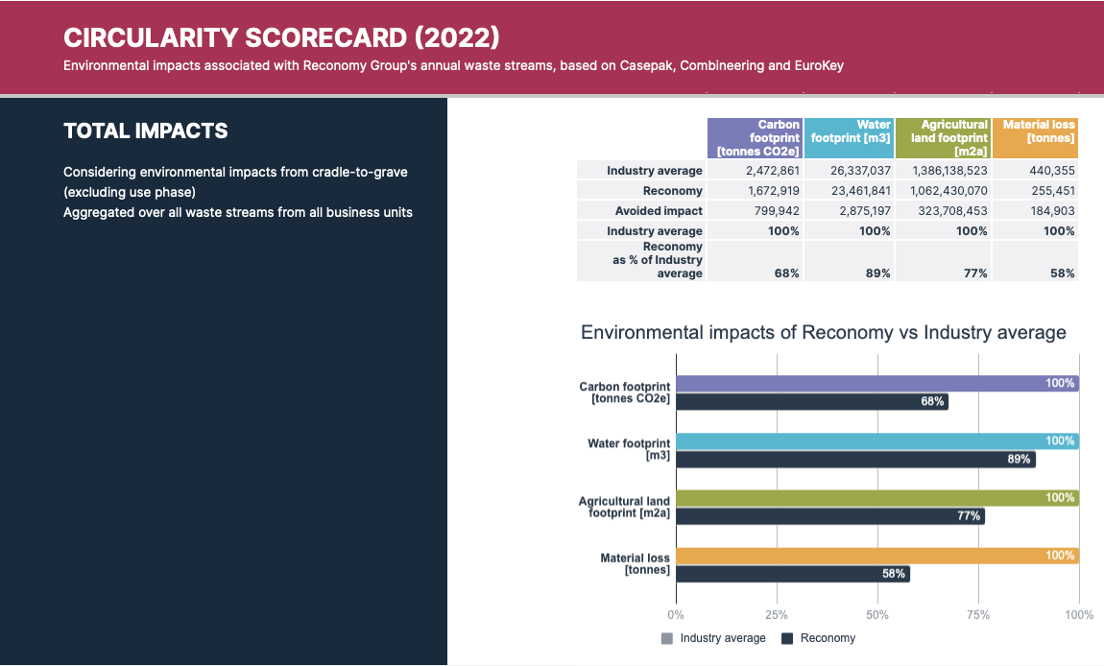Select the cell with value 1,062,430,070

click(x=943, y=191)
